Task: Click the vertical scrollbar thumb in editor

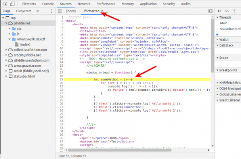Action: [212, 45]
